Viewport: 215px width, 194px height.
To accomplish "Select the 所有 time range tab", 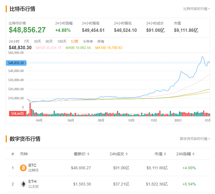I will coord(101,42).
